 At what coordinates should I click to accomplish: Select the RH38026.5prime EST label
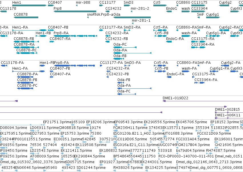pos(128,168)
